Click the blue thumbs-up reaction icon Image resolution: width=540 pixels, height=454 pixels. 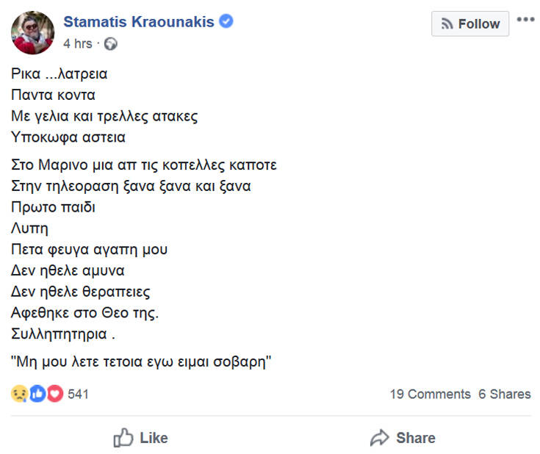tap(37, 394)
